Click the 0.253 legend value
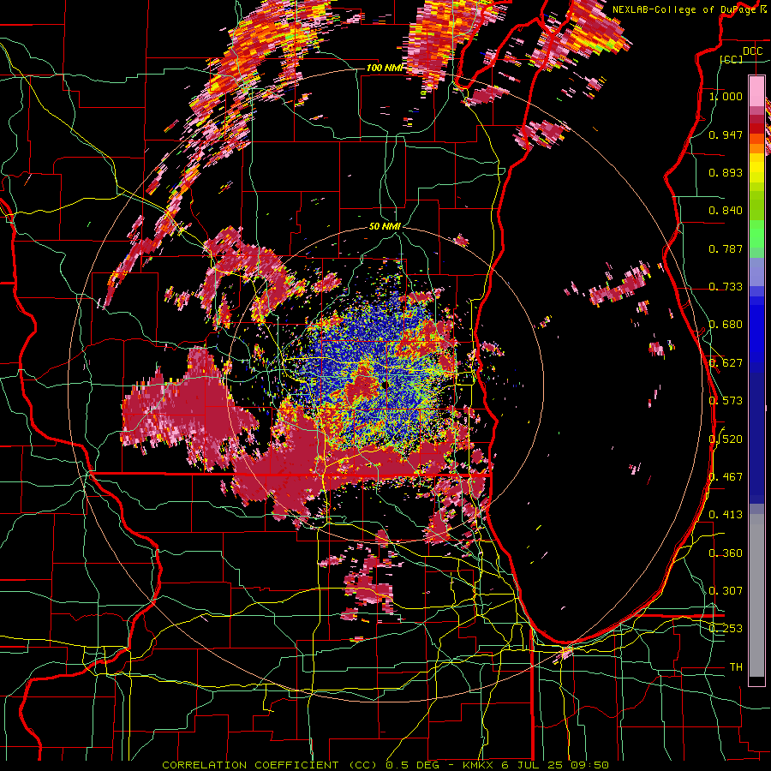The image size is (771, 771). 726,629
